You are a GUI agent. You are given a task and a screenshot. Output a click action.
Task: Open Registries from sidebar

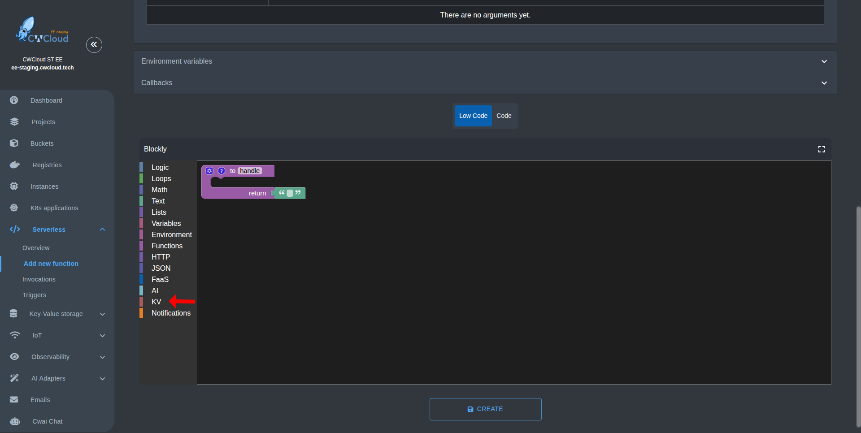pos(47,165)
